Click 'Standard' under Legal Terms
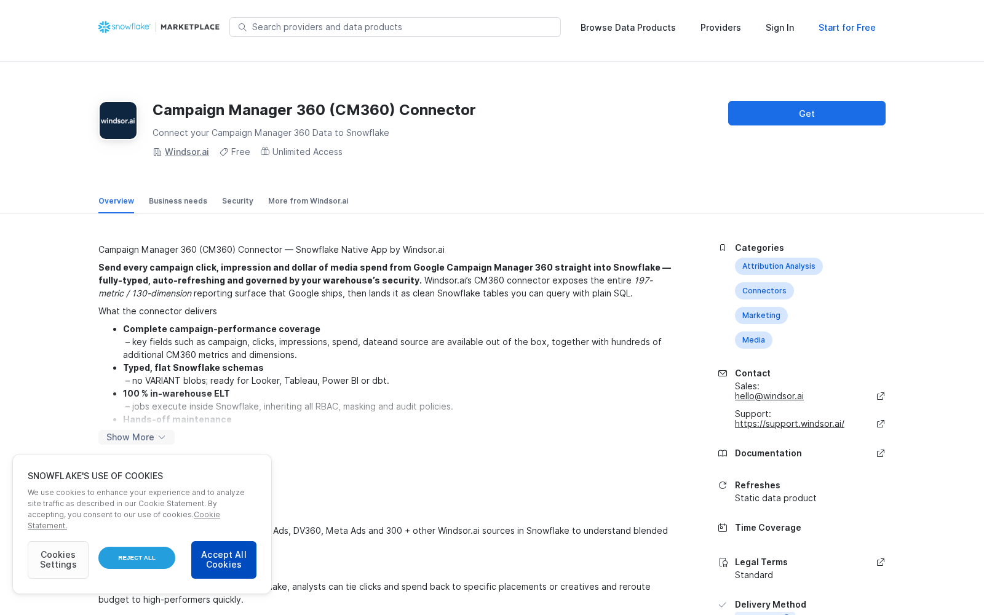The image size is (984, 615). 754,575
